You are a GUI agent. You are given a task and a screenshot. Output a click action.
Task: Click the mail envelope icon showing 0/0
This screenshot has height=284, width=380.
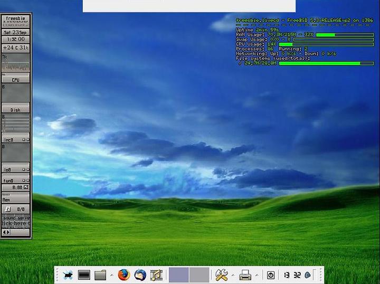(8, 209)
